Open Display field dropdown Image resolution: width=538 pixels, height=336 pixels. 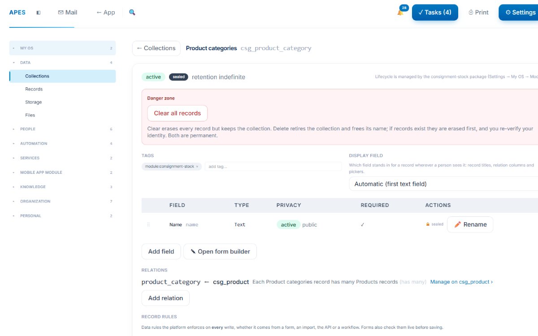(443, 184)
